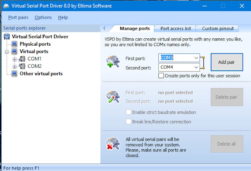
Task: Click the COM2 serial connector icon
Action: (22, 66)
